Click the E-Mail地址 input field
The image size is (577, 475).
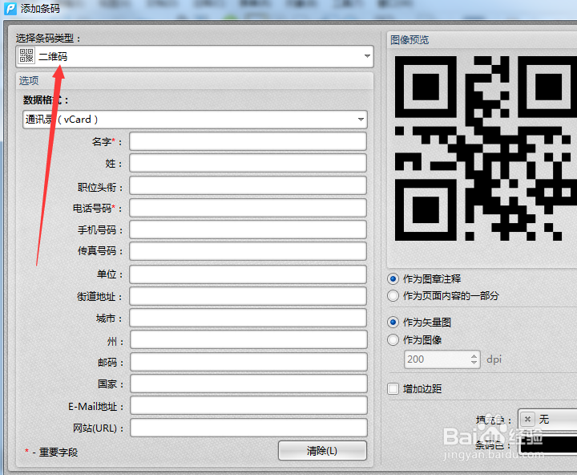click(x=248, y=405)
